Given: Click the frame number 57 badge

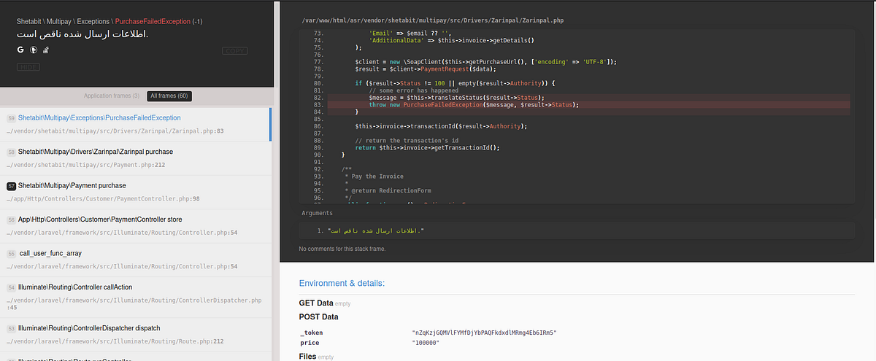Looking at the screenshot, I should [x=11, y=186].
